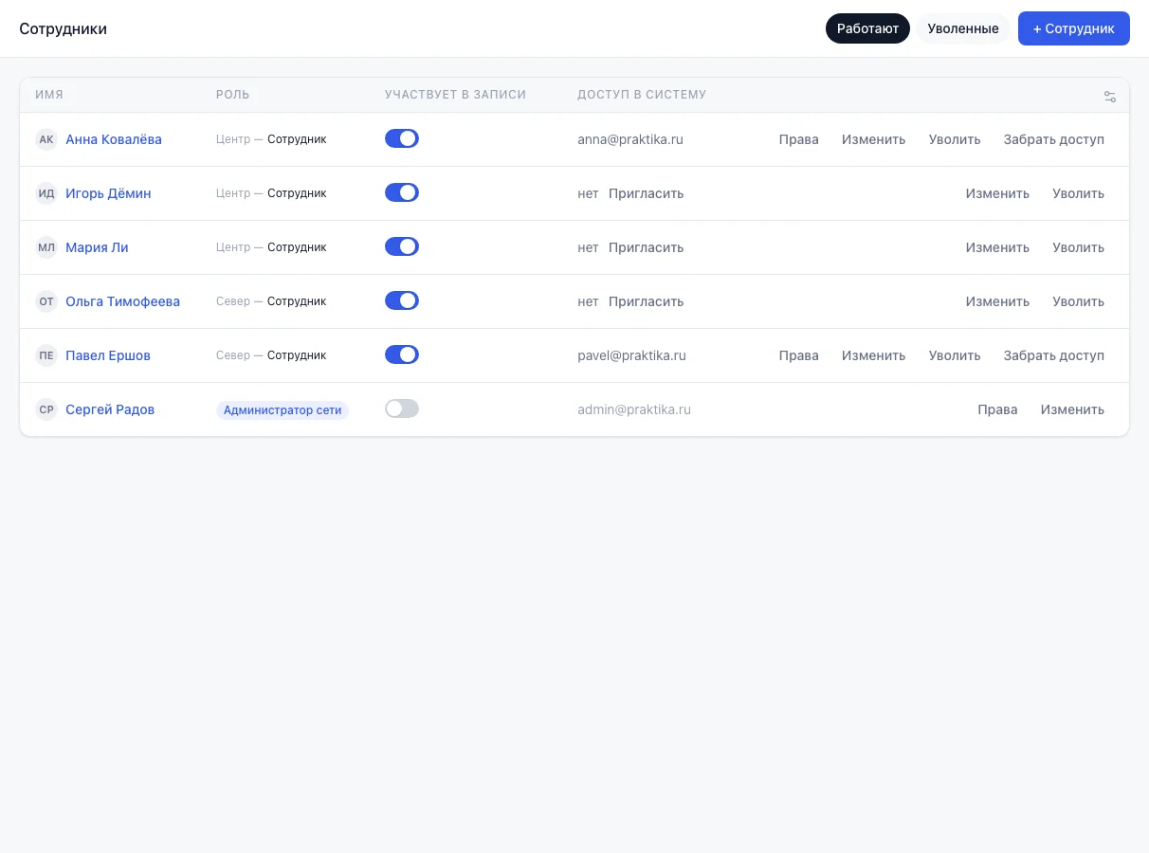Click the ПЕ avatar for Павел Ершов
Screen dimensions: 1149x853
coord(46,355)
